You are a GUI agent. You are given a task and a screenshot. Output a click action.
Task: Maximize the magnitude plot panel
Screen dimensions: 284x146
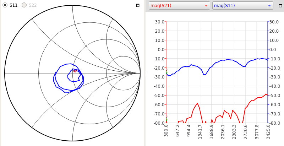281,5
